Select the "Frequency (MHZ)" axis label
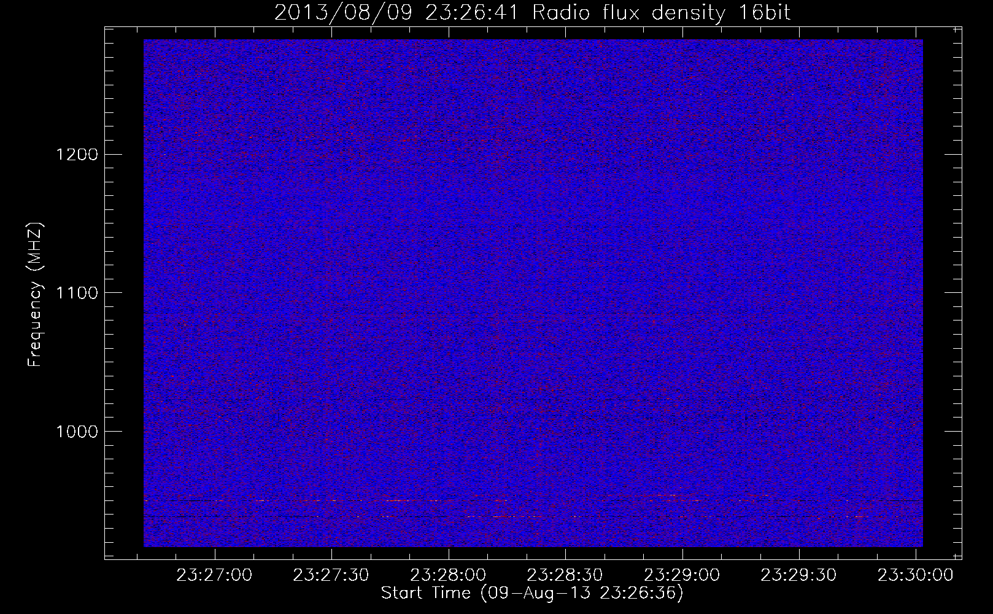 (x=35, y=295)
